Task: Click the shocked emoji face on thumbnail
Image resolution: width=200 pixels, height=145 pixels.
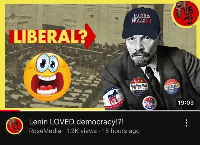Action: [x=47, y=77]
